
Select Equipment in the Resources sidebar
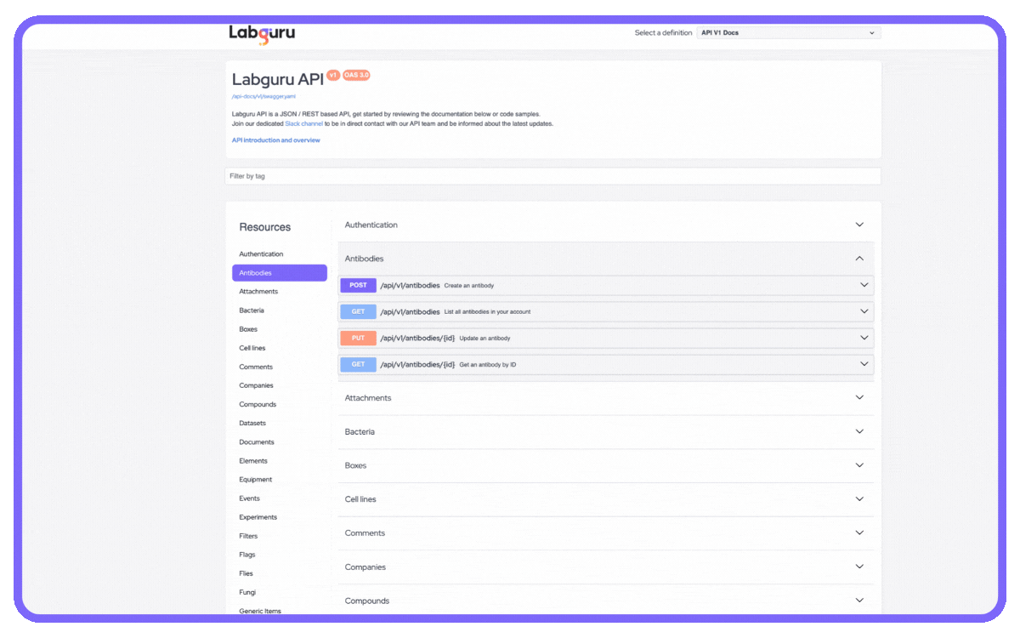point(255,479)
